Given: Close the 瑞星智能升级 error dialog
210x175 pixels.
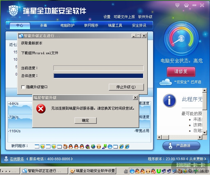Looking at the screenshot, I should 135,98.
